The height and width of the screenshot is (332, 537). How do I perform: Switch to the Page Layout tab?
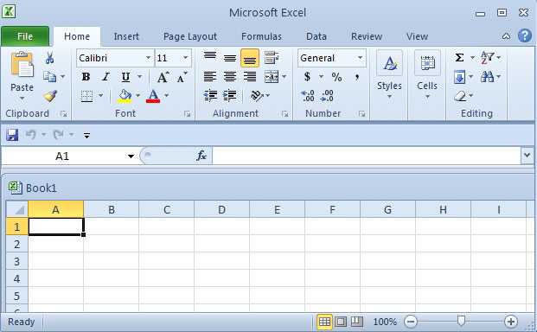pos(190,36)
